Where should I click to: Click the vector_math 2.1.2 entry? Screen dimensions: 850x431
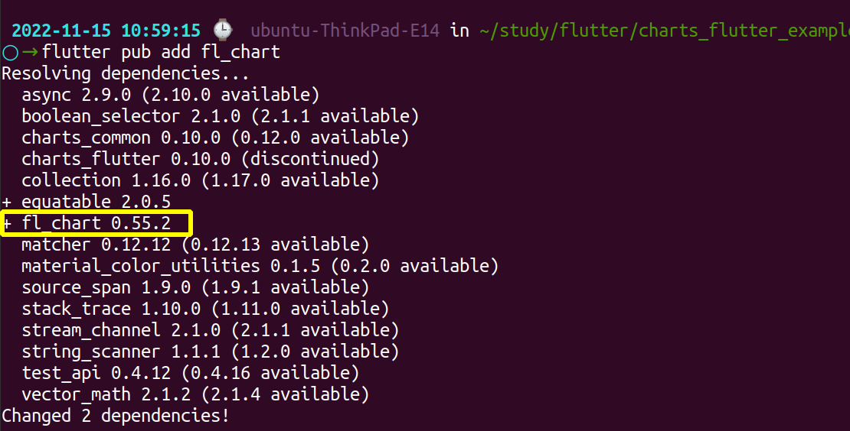195,395
